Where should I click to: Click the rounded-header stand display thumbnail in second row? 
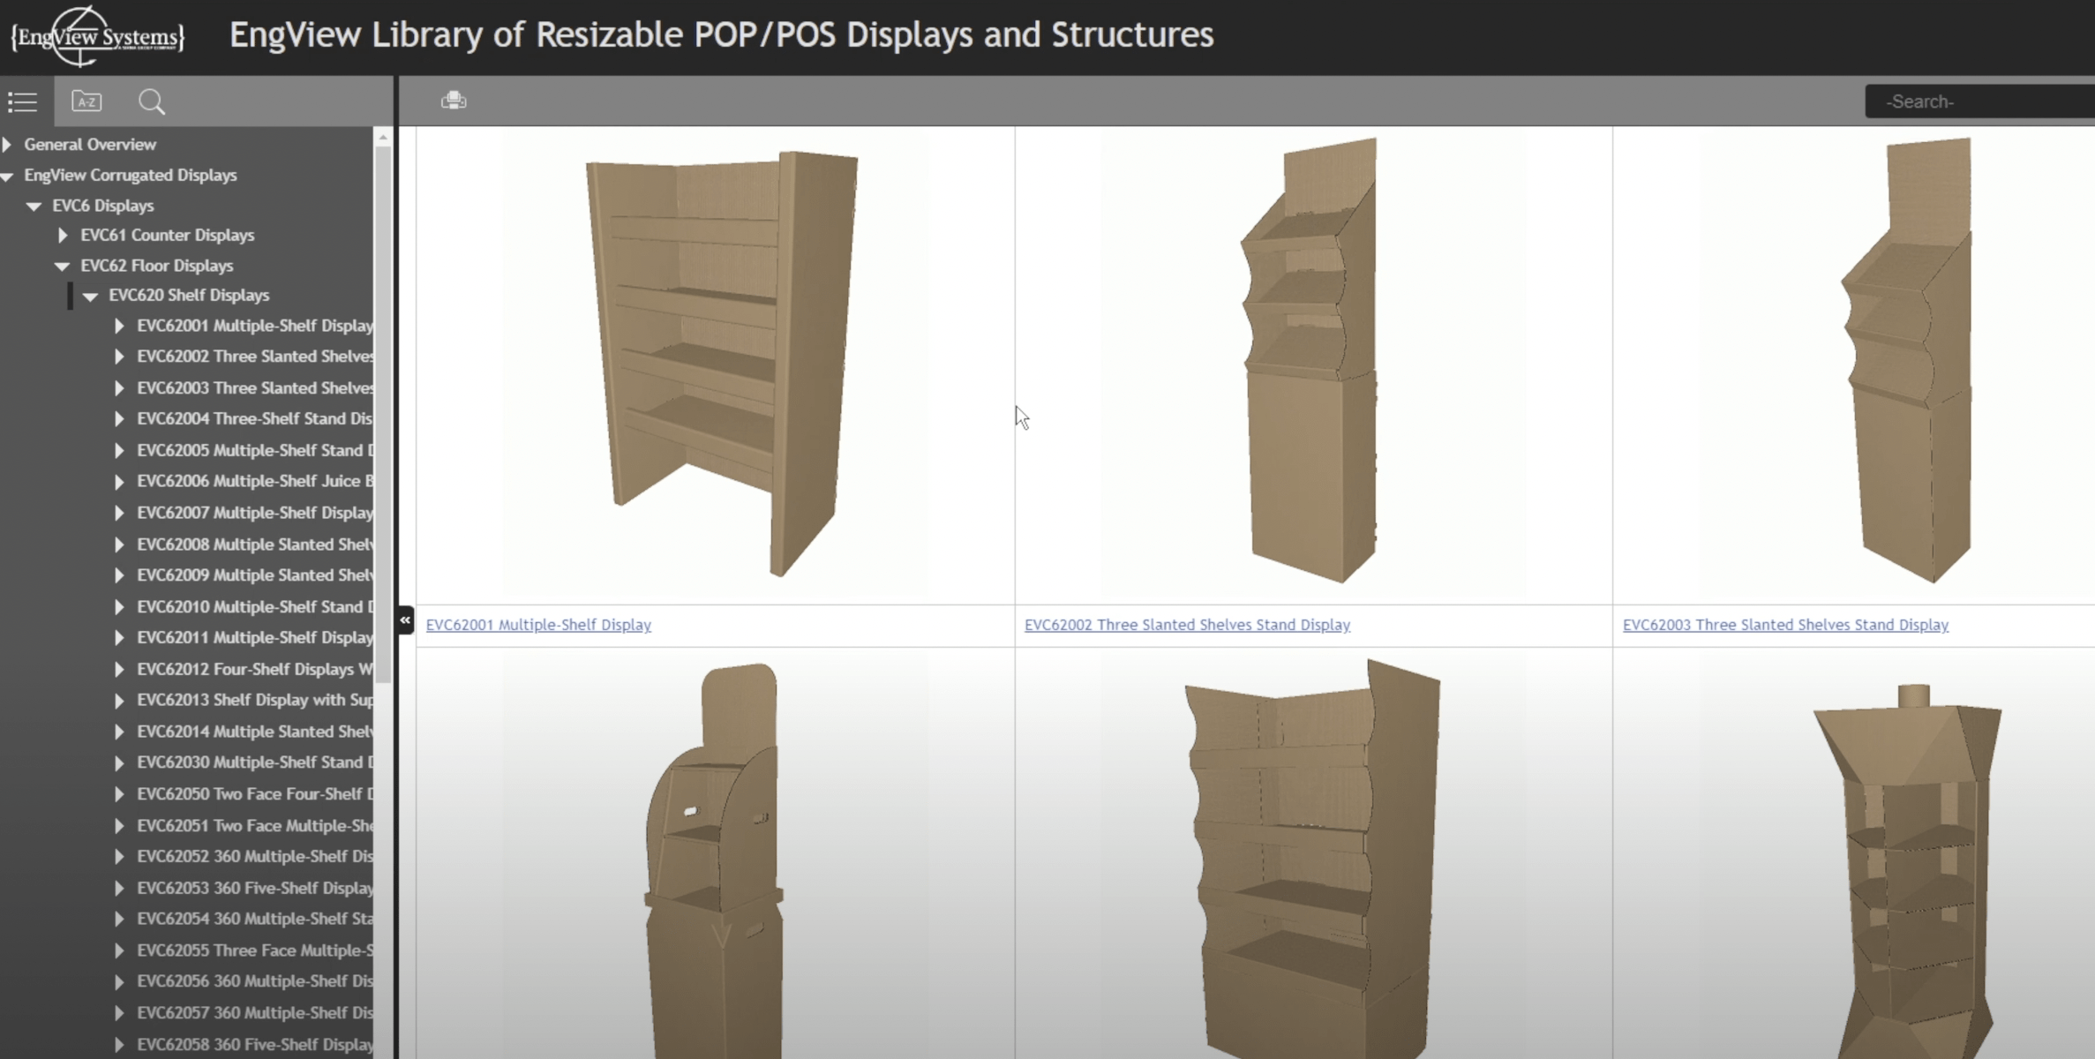(x=715, y=860)
